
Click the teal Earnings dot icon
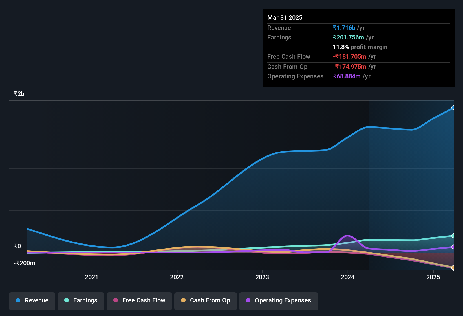click(67, 300)
